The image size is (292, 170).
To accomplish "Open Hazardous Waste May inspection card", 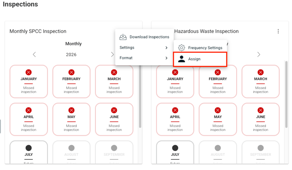I will (218, 119).
